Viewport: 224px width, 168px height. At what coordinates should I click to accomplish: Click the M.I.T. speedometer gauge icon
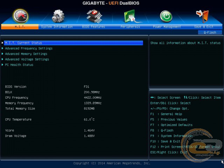(x=20, y=16)
